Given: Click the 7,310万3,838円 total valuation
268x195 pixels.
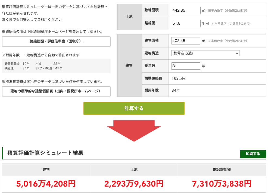Looking at the screenshot, I should pyautogui.click(x=222, y=184).
